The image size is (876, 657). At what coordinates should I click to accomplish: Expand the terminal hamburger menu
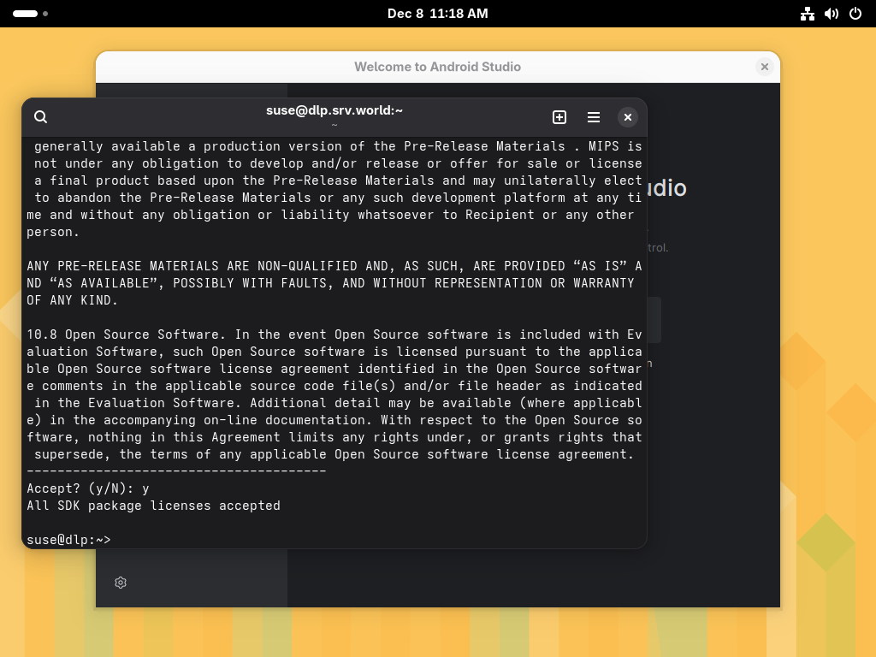tap(594, 117)
